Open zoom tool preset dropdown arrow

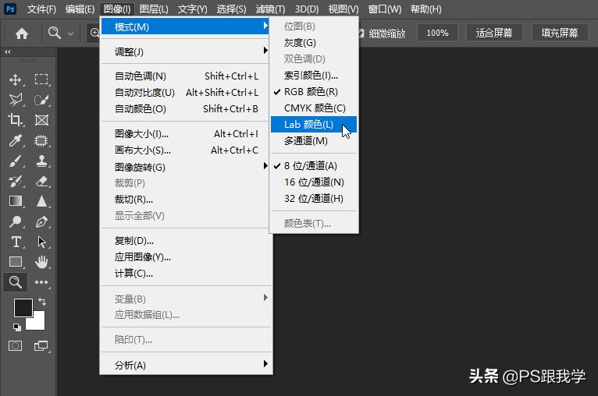tap(70, 34)
